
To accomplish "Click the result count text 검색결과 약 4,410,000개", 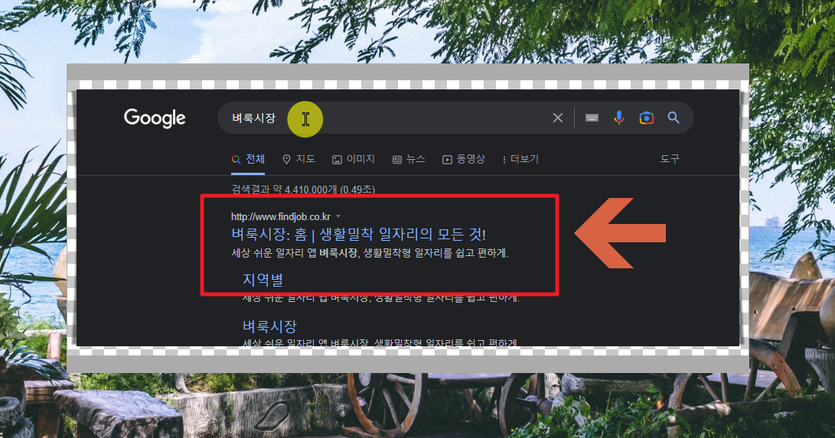I will (285, 190).
